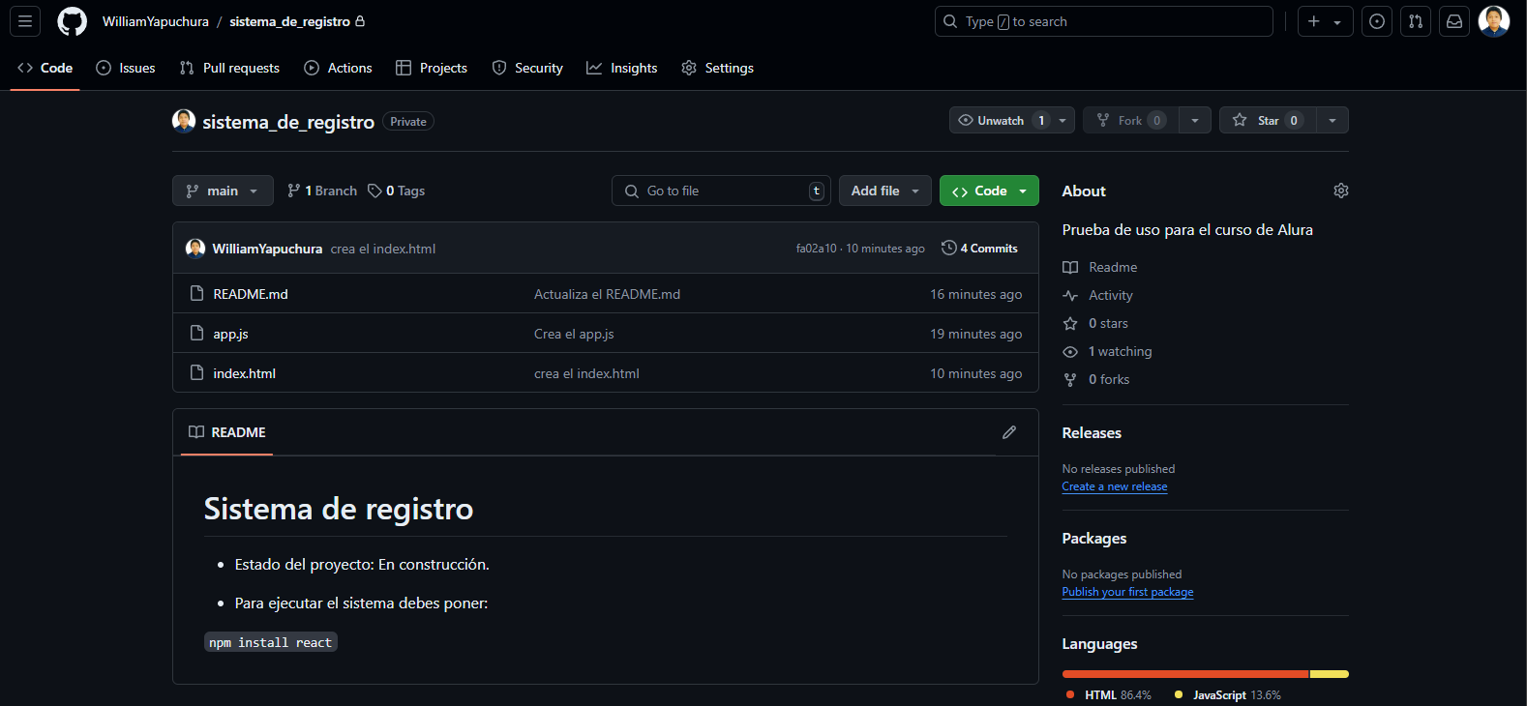Click the sistema_de_registro breadcrumb link
The height and width of the screenshot is (706, 1527).
[289, 21]
